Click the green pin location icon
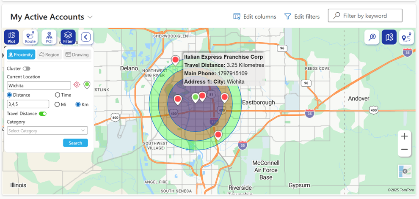419x199 pixels. click(x=87, y=85)
